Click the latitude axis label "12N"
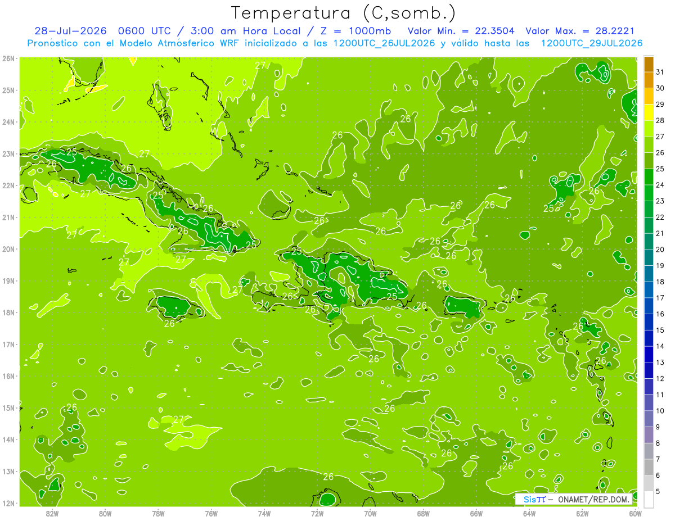Viewport: 675px width, 521px height. (x=8, y=503)
